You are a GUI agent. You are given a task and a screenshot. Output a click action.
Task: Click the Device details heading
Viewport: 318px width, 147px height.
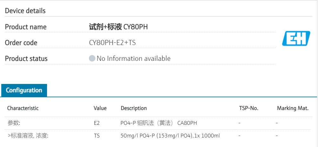pos(25,11)
